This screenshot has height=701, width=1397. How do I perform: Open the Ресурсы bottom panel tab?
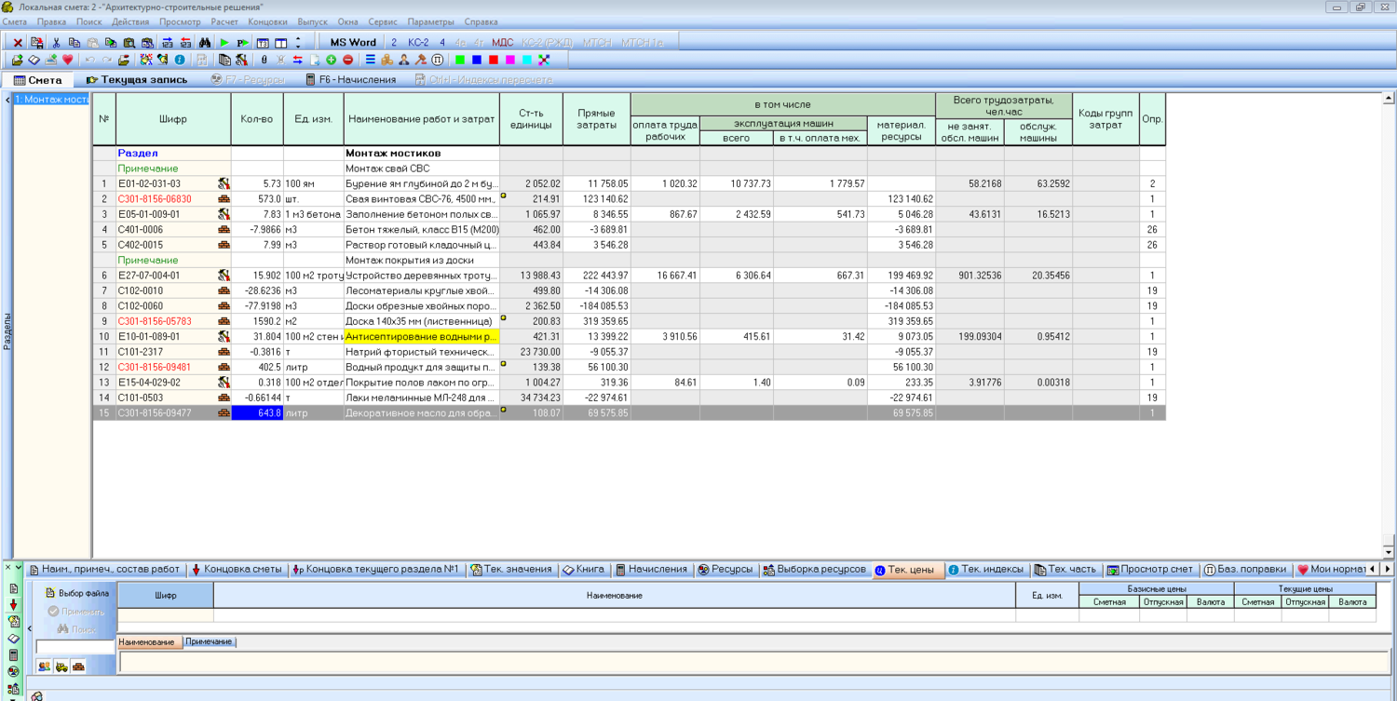[725, 569]
